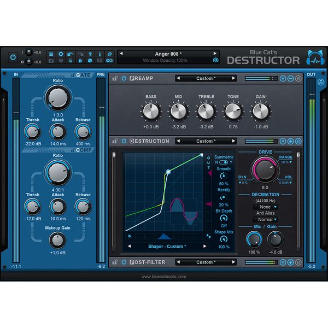Open www.bluecataudio.com link

point(164,277)
